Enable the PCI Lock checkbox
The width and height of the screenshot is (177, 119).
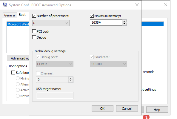[x=34, y=31]
